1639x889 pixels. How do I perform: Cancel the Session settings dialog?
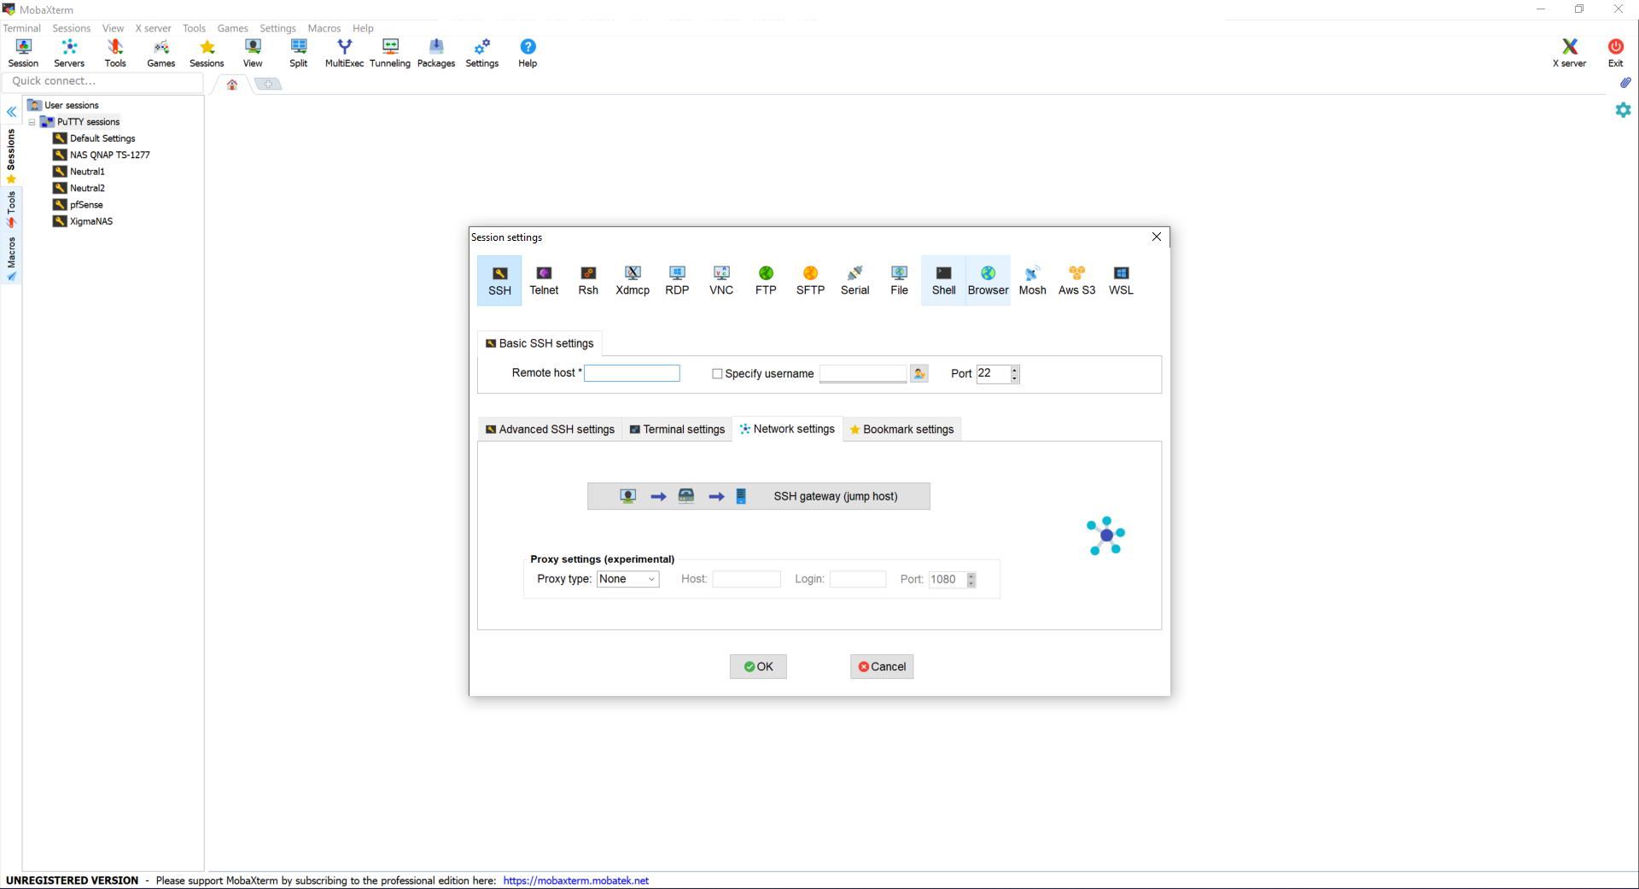click(882, 667)
